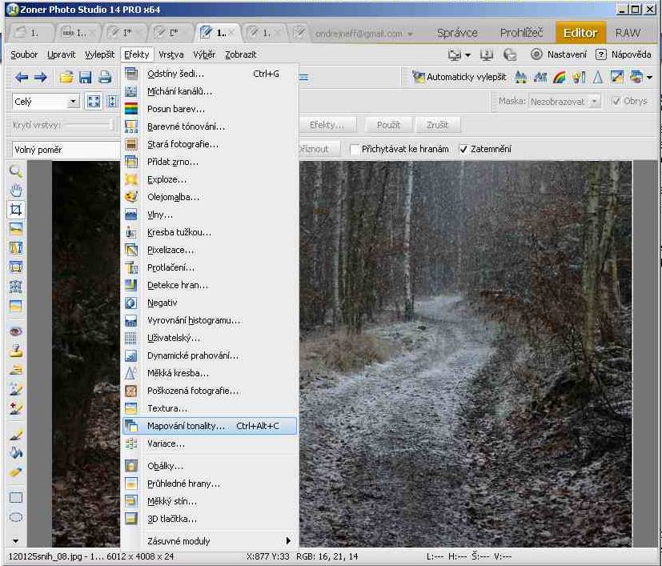Image resolution: width=662 pixels, height=566 pixels.
Task: Activate the paint bucket fill tool
Action: (15, 453)
